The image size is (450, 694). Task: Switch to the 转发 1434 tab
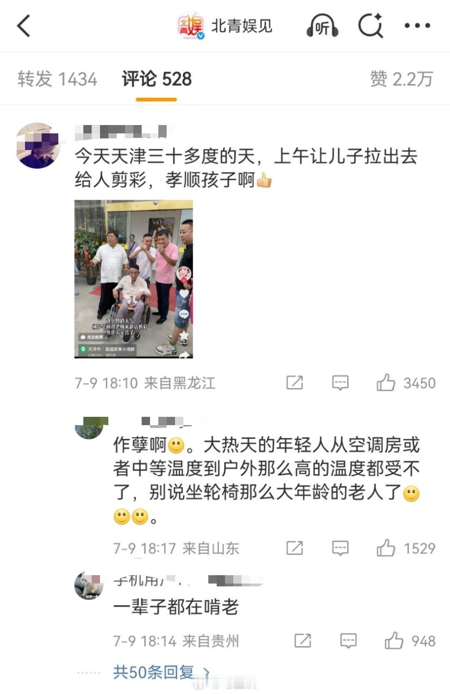57,79
